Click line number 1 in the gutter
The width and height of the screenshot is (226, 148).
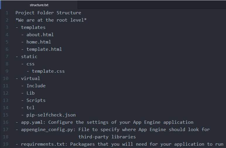pyautogui.click(x=7, y=13)
